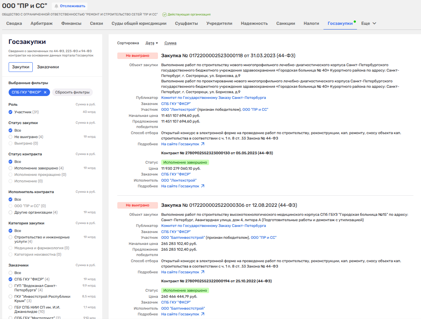Open the Финансы tab
This screenshot has width=421, height=319.
click(x=71, y=23)
